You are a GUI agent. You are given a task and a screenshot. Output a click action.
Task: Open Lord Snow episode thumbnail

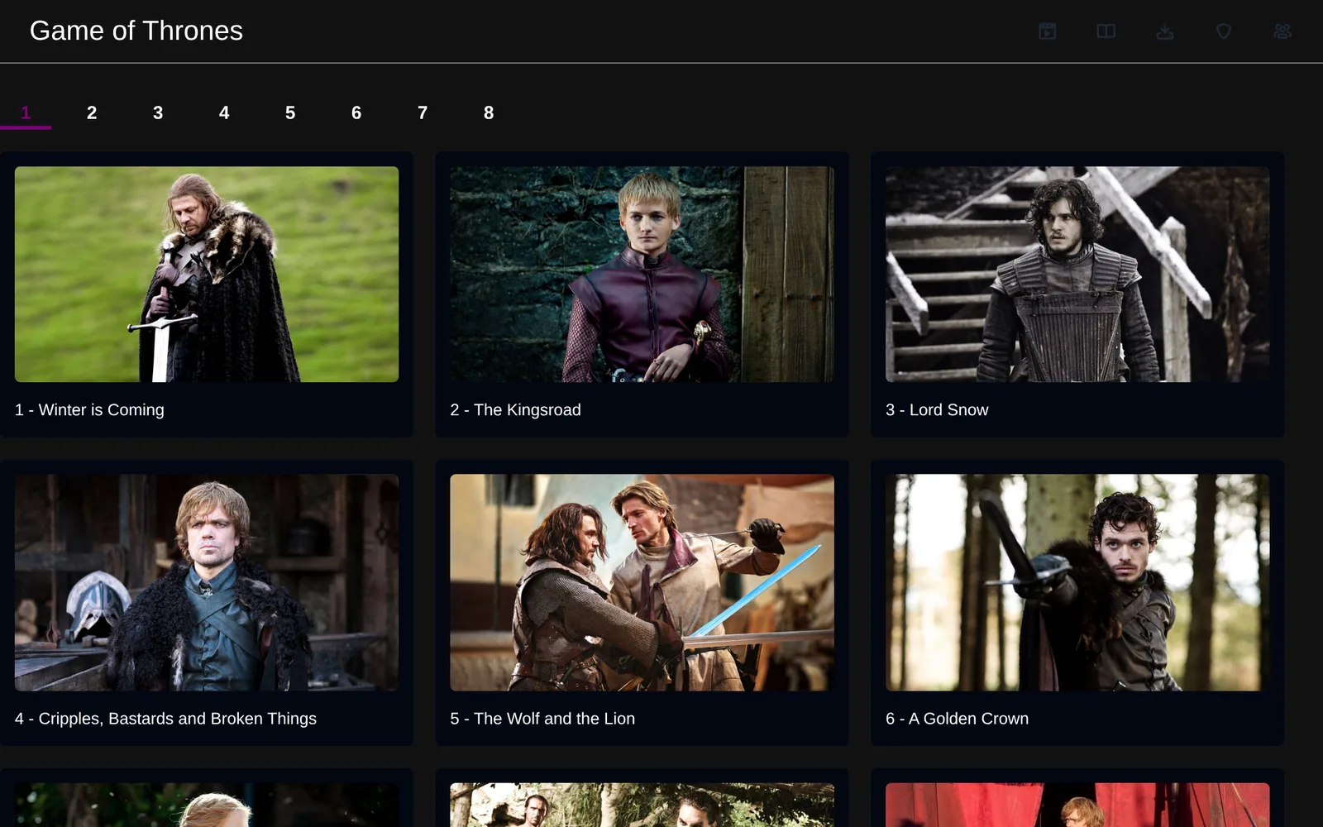point(1077,275)
